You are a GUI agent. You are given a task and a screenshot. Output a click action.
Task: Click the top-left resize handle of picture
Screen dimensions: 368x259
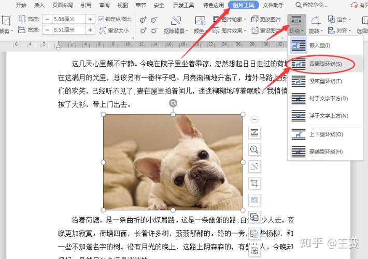tap(103, 114)
